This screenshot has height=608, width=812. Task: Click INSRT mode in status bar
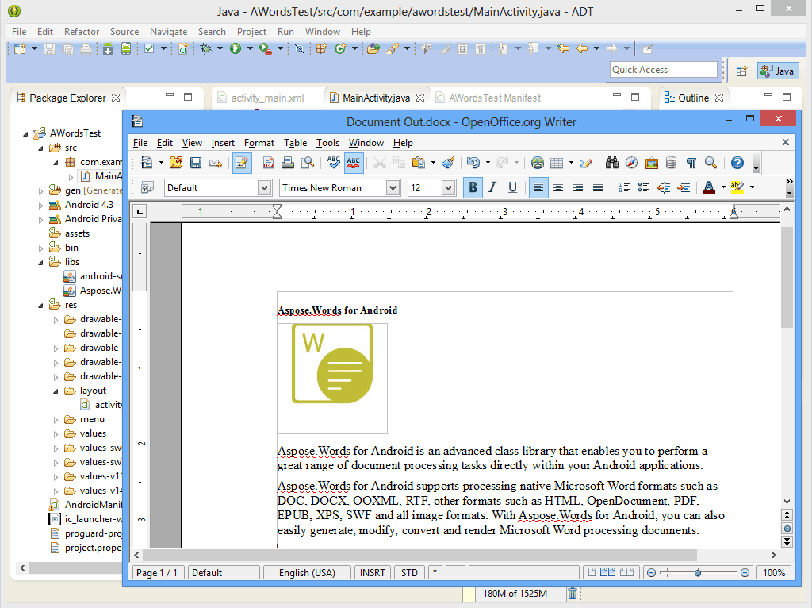click(373, 573)
